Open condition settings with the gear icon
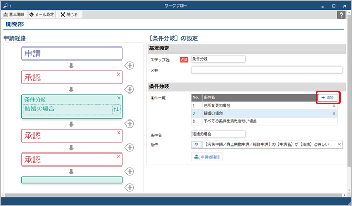 [x=196, y=144]
